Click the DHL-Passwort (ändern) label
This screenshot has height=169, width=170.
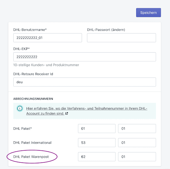tap(106, 30)
